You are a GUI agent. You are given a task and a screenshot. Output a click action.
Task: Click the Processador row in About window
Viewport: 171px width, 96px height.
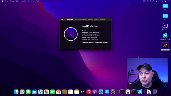pos(91,33)
